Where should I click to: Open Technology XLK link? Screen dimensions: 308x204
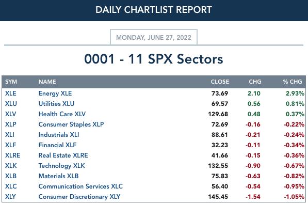point(62,166)
